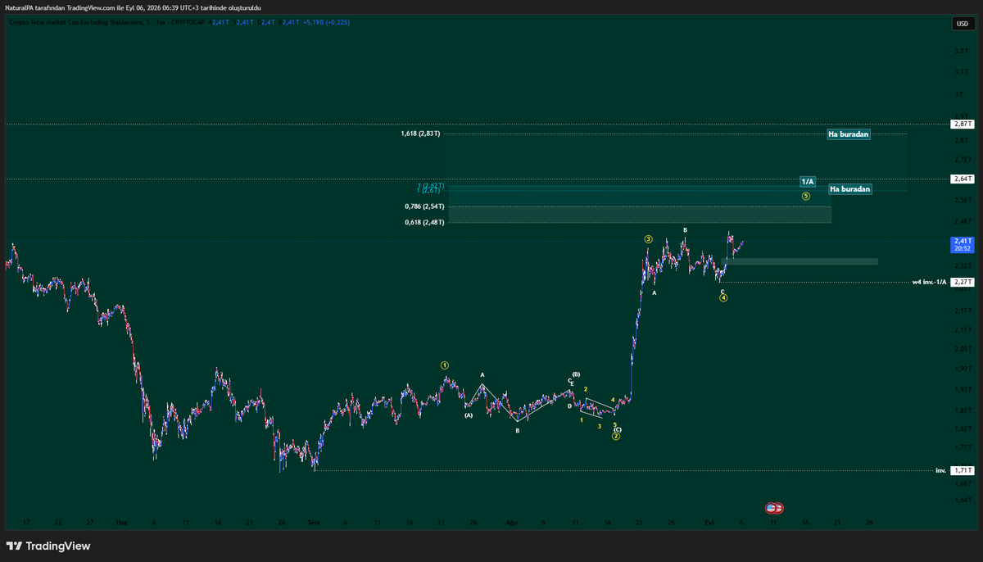Click the 1,71T price axis label
This screenshot has height=562, width=983.
tap(962, 470)
